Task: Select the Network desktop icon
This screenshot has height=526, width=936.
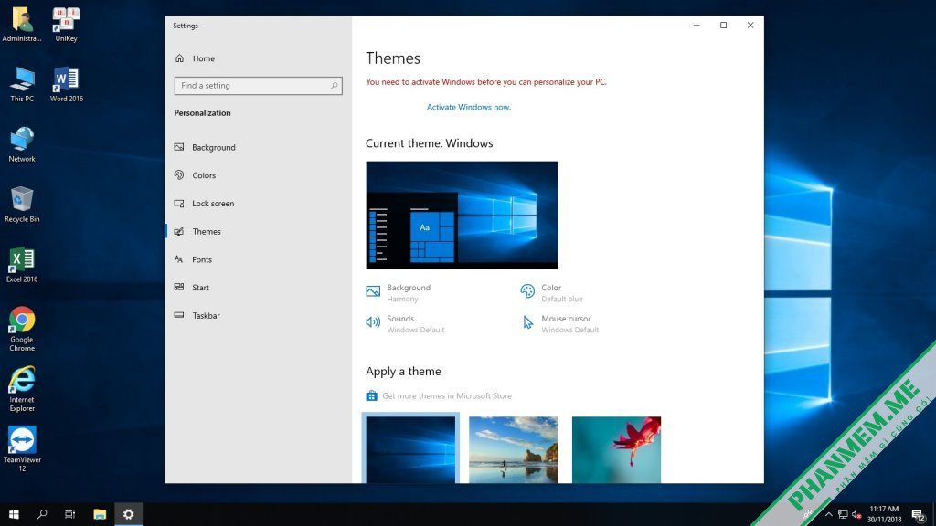Action: click(x=22, y=145)
